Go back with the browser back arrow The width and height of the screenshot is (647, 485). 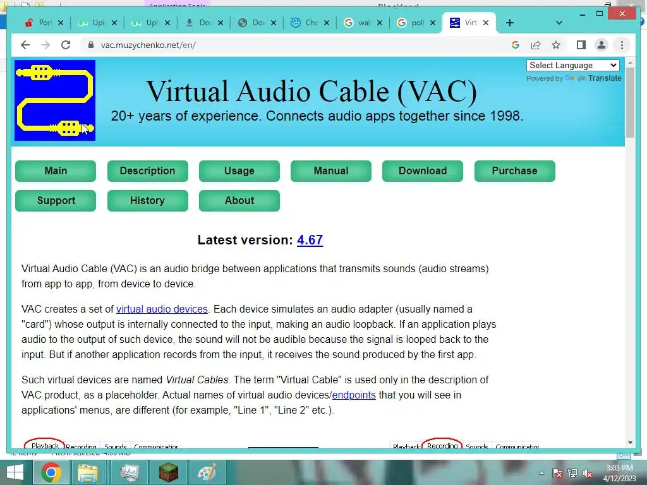tap(25, 45)
